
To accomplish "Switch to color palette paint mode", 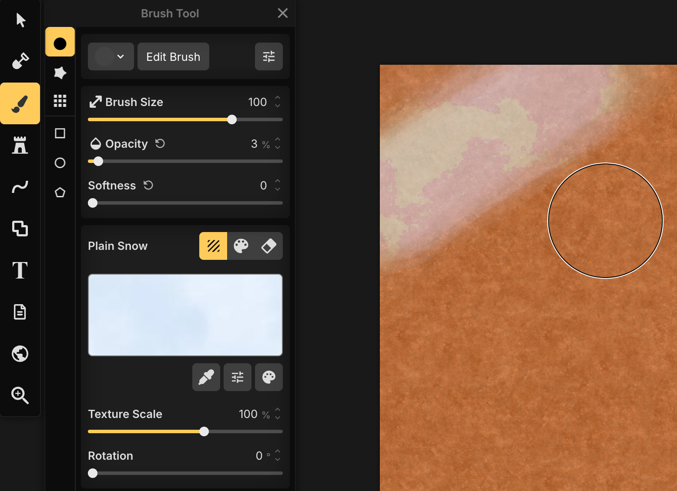I will tap(241, 246).
